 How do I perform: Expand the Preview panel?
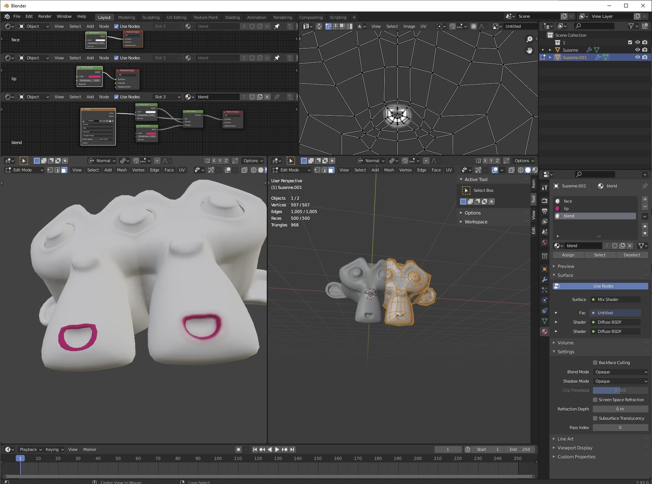(x=565, y=266)
